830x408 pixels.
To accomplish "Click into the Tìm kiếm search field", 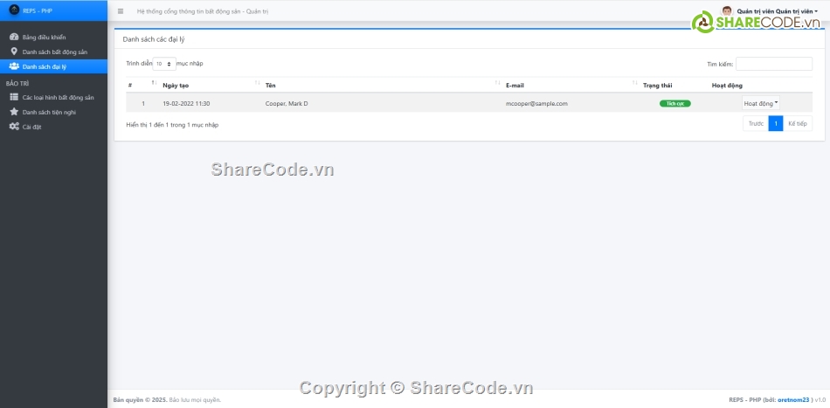I will (x=773, y=64).
